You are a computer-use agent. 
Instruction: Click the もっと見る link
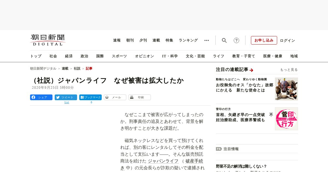pos(289,70)
